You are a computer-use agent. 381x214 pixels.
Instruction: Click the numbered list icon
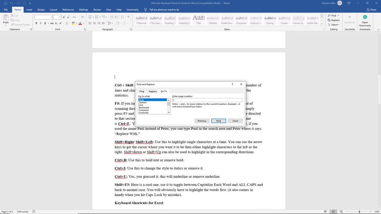point(97,17)
